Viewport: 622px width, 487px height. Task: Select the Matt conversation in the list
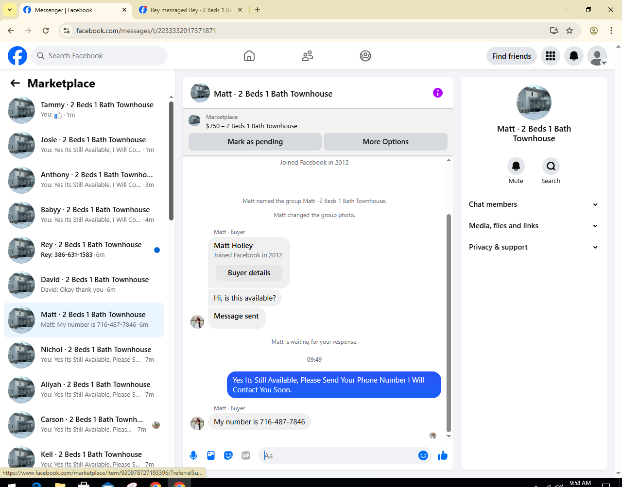[x=84, y=319]
